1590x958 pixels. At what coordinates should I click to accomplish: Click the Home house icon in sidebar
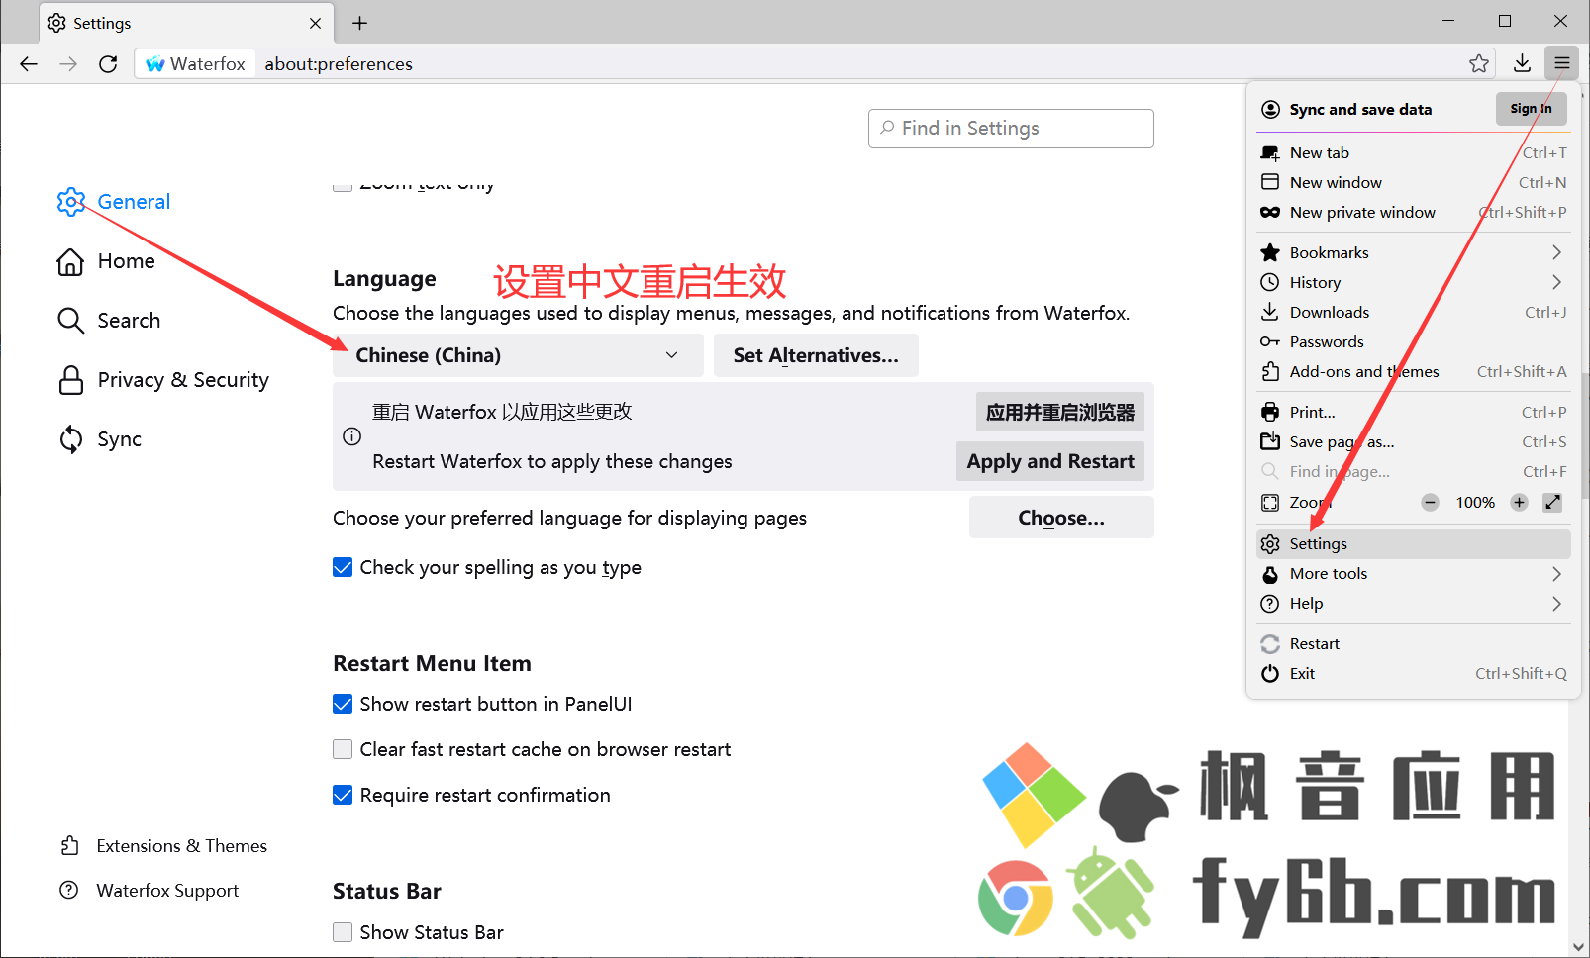(70, 261)
